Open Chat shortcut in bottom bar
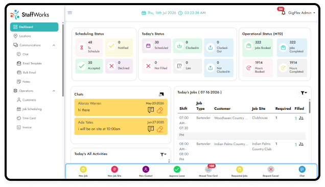This screenshot has width=325, height=187. coord(302,172)
